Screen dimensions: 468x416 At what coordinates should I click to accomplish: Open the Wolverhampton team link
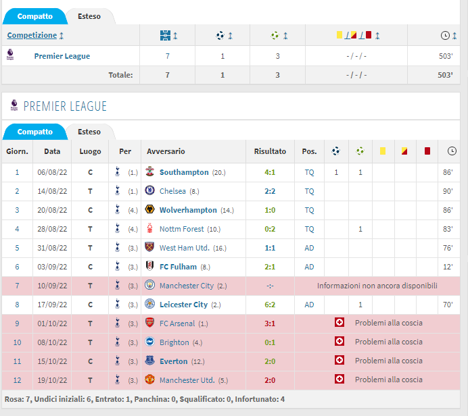pos(188,210)
